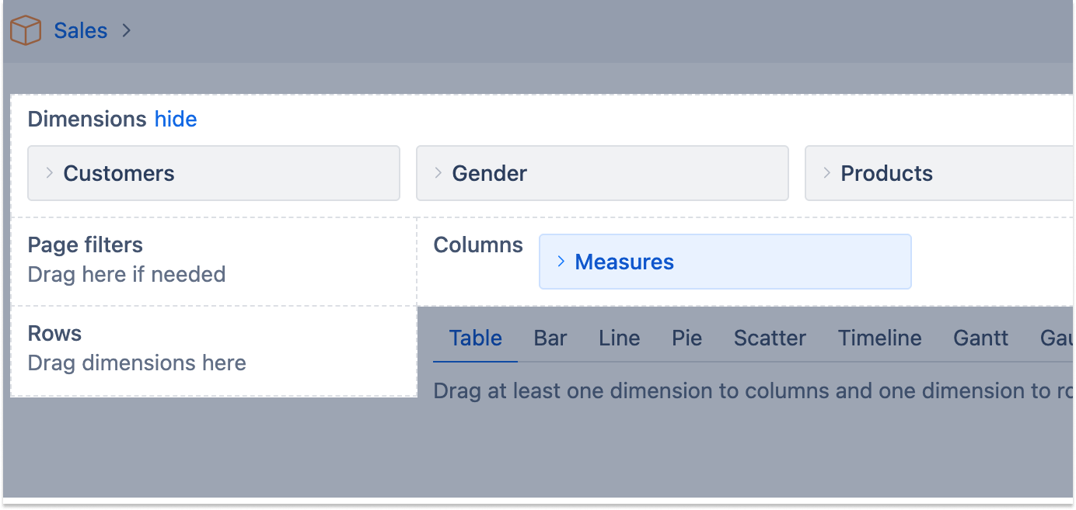Select the Table view tab
Image resolution: width=1076 pixels, height=510 pixels.
(x=475, y=338)
